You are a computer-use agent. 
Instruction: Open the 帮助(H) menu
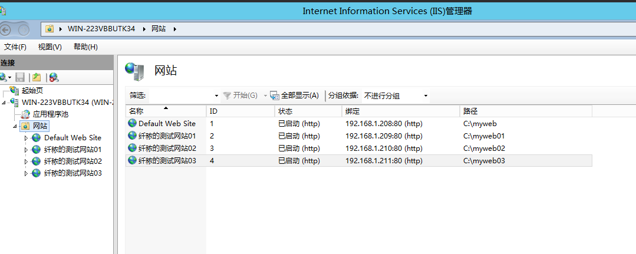85,47
